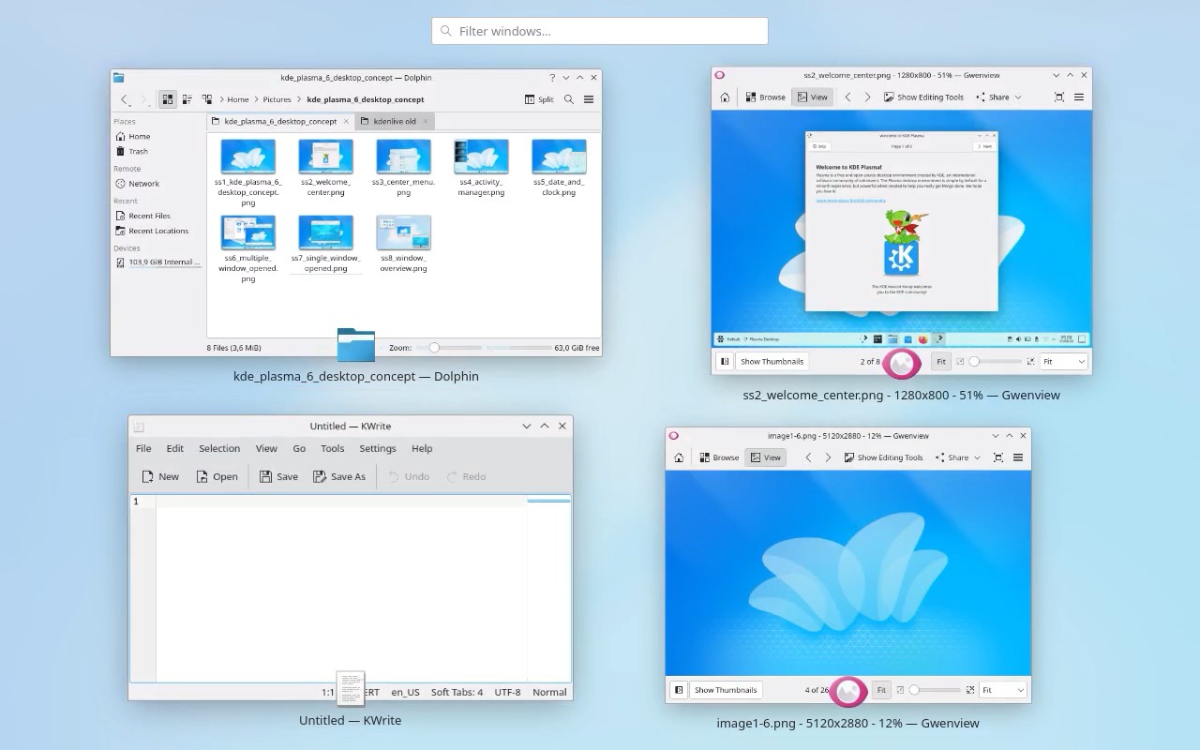Viewport: 1200px width, 750px height.
Task: Adjust the Zoom slider in Dolphin's status bar
Action: coord(447,348)
